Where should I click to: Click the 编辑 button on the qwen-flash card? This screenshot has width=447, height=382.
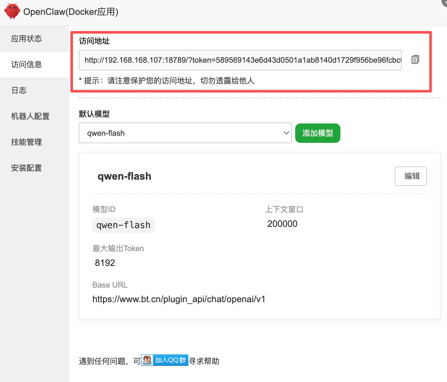click(x=411, y=176)
